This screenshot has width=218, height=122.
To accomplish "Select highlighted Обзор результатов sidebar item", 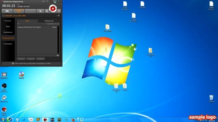I will tap(8, 38).
